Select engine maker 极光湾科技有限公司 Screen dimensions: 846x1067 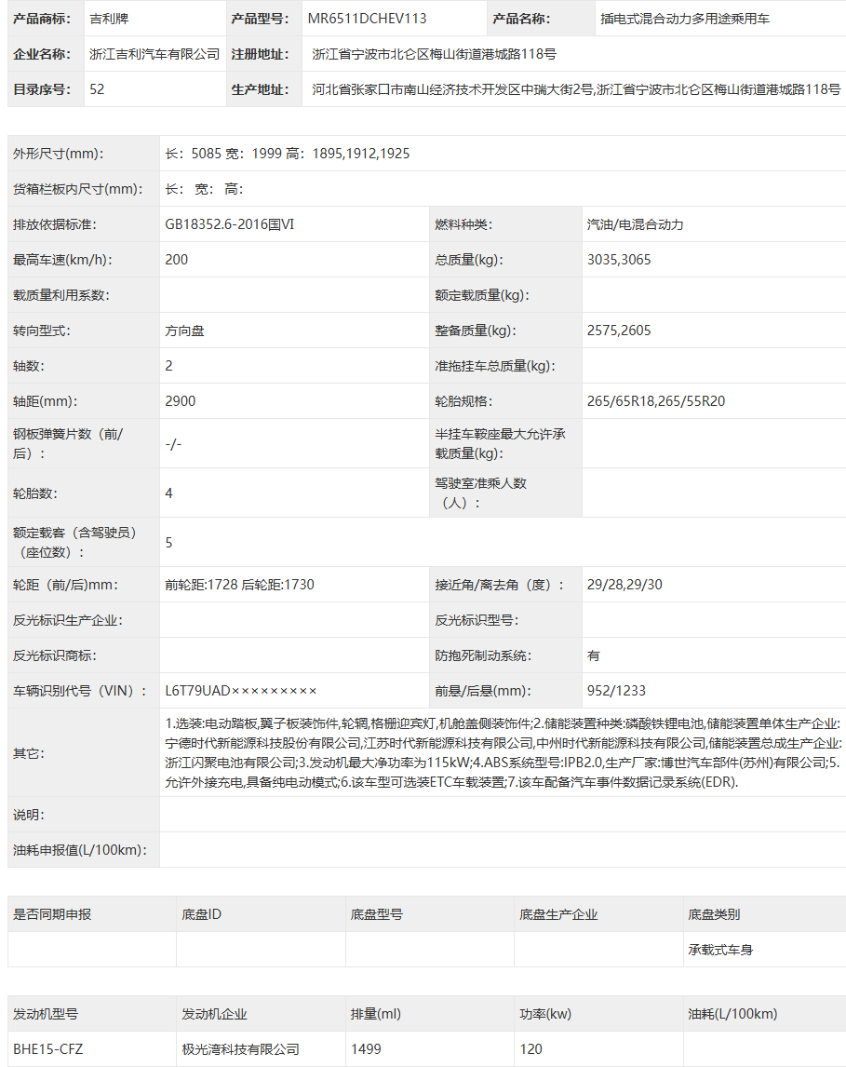(240, 1049)
